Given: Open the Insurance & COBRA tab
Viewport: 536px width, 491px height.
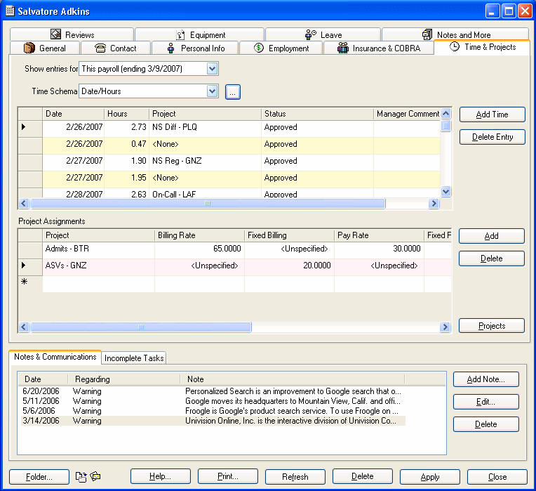Looking at the screenshot, I should (x=378, y=48).
